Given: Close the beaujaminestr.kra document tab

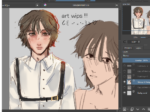Looking at the screenshot, I should tap(117, 5).
